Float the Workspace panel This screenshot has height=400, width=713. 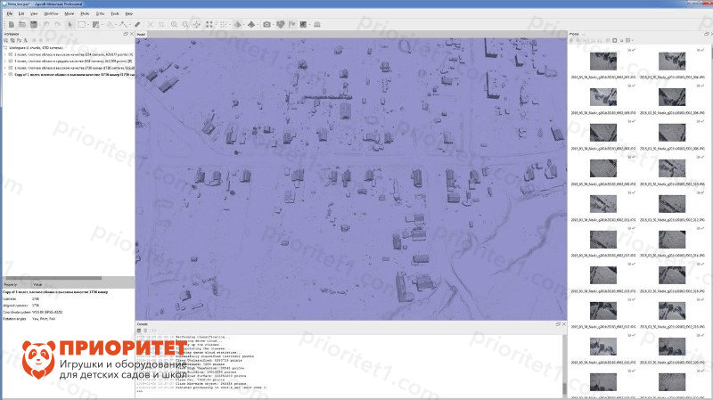[126, 34]
